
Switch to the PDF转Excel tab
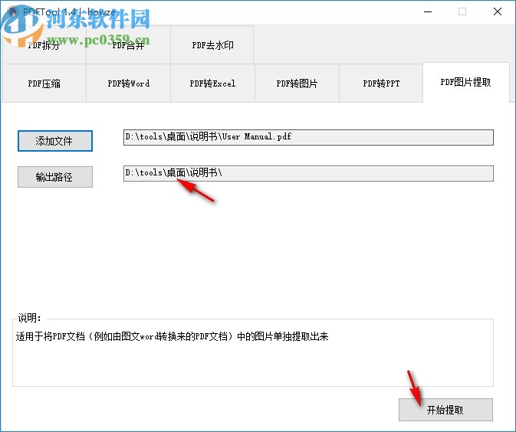coord(212,83)
